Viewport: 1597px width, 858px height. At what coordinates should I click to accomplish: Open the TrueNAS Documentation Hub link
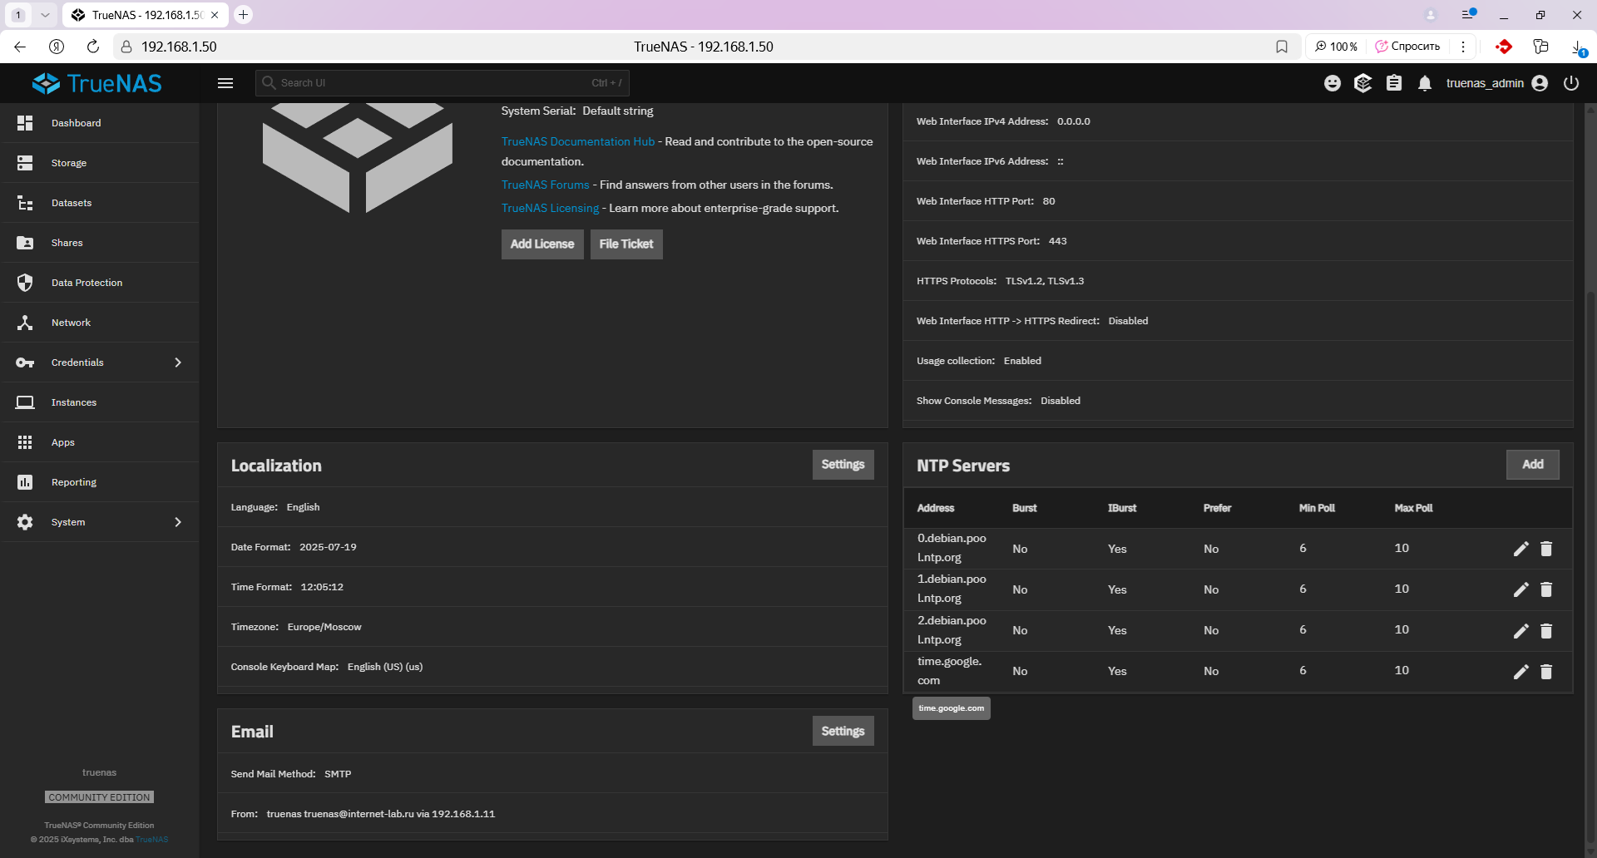coord(578,142)
